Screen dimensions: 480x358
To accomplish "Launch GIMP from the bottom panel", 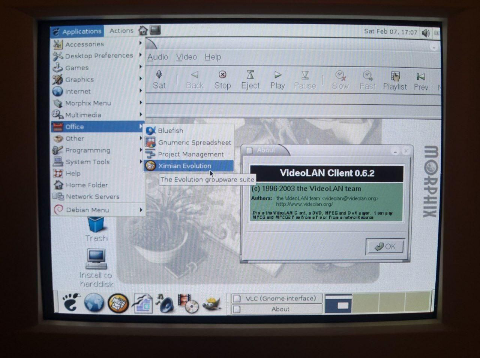I will point(212,304).
